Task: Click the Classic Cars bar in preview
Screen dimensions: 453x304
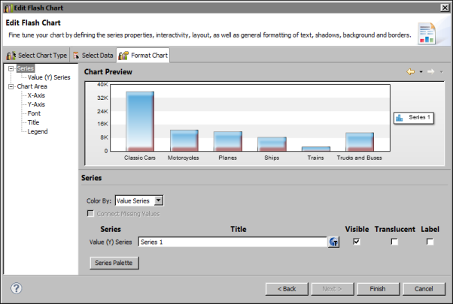Action: pyautogui.click(x=140, y=121)
